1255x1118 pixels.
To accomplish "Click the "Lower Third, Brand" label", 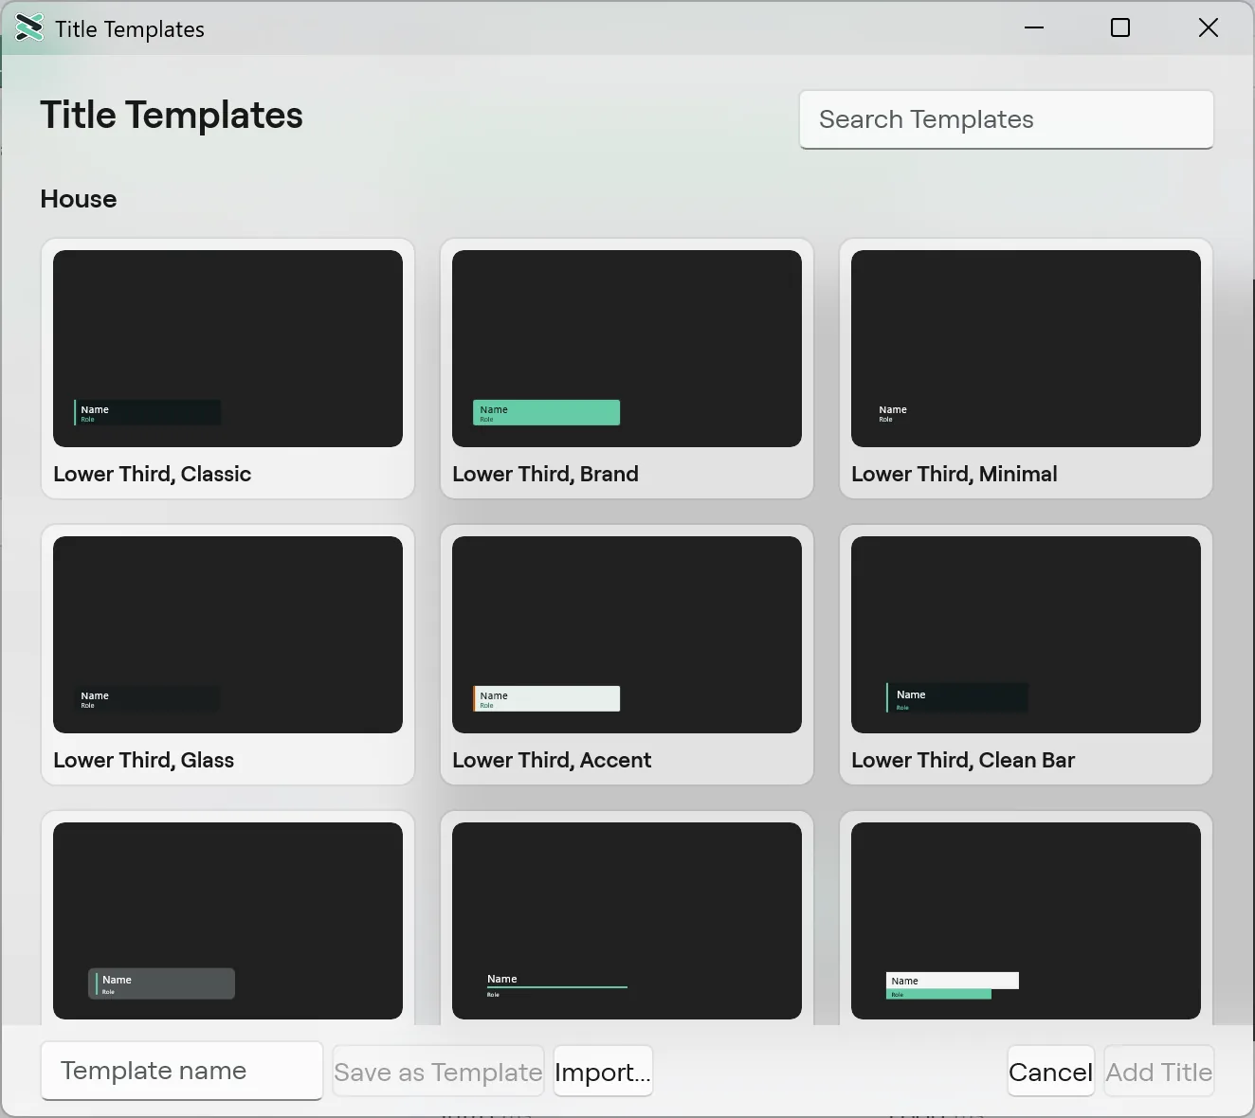I will coord(545,474).
